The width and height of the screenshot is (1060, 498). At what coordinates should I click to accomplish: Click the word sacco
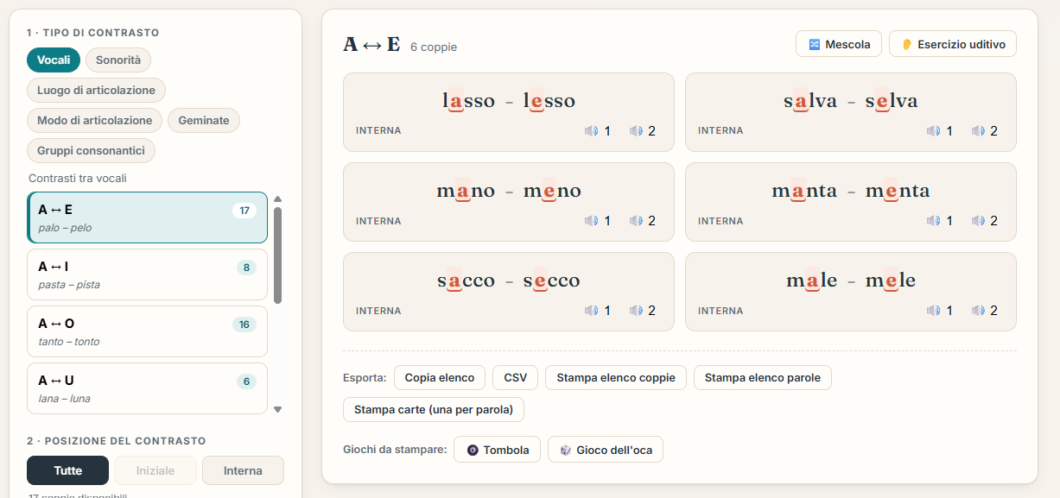tap(466, 281)
